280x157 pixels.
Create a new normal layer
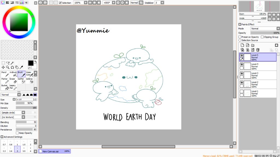(x=242, y=45)
